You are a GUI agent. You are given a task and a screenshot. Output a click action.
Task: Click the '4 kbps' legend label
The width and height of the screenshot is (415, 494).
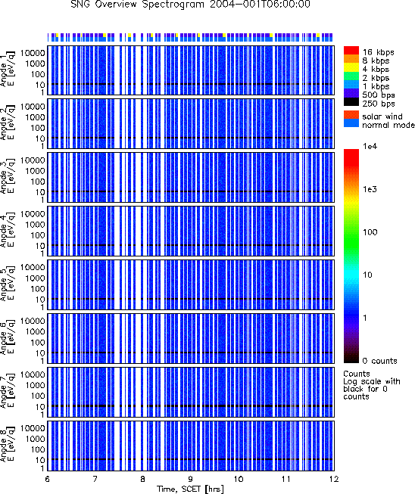[x=376, y=70]
